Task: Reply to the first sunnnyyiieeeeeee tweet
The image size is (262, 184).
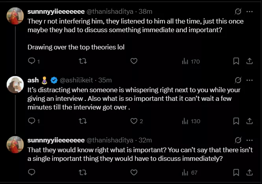Action: click(32, 61)
